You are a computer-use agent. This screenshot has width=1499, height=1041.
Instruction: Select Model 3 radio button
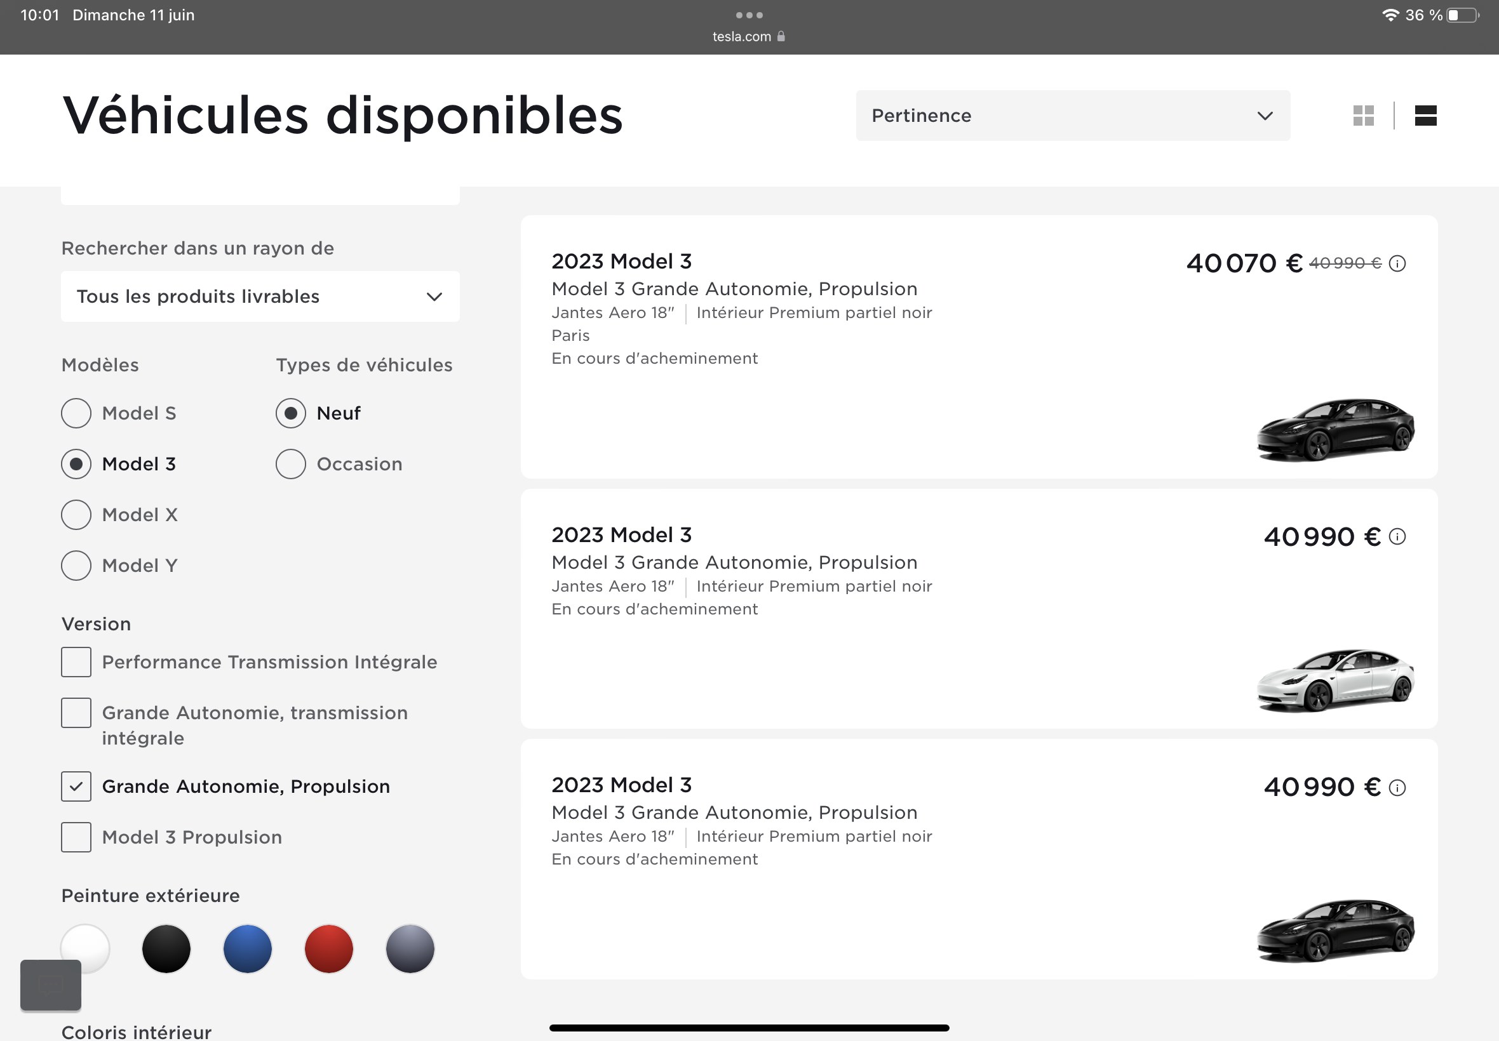[76, 464]
